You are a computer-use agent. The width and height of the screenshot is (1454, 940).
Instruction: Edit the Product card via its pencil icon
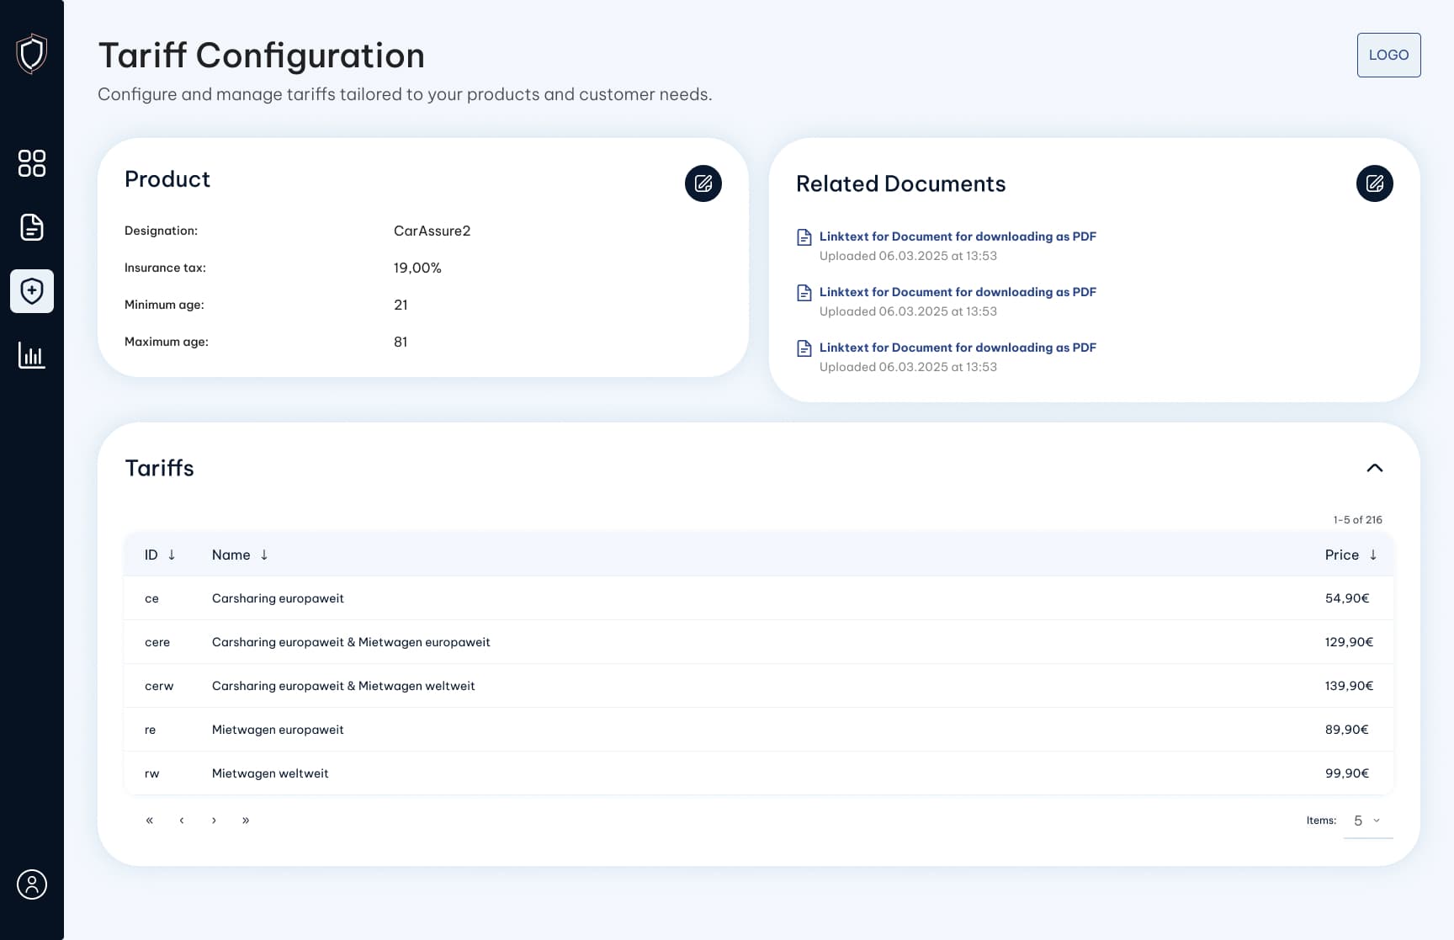pyautogui.click(x=703, y=183)
